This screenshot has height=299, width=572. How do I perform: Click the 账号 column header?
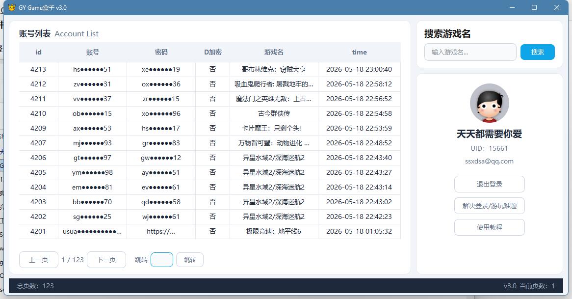92,52
